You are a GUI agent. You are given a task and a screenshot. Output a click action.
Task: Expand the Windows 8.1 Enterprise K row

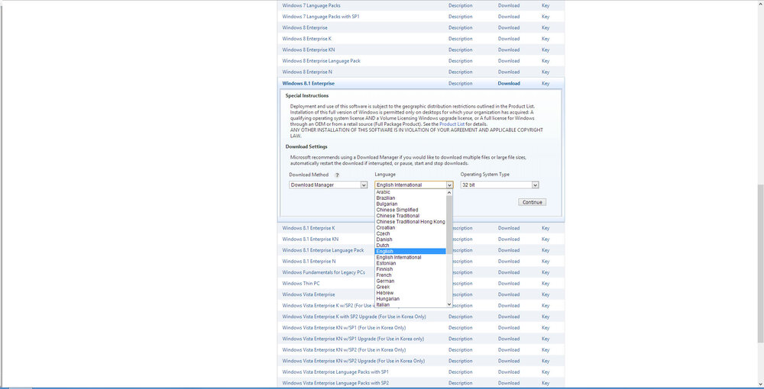(309, 228)
